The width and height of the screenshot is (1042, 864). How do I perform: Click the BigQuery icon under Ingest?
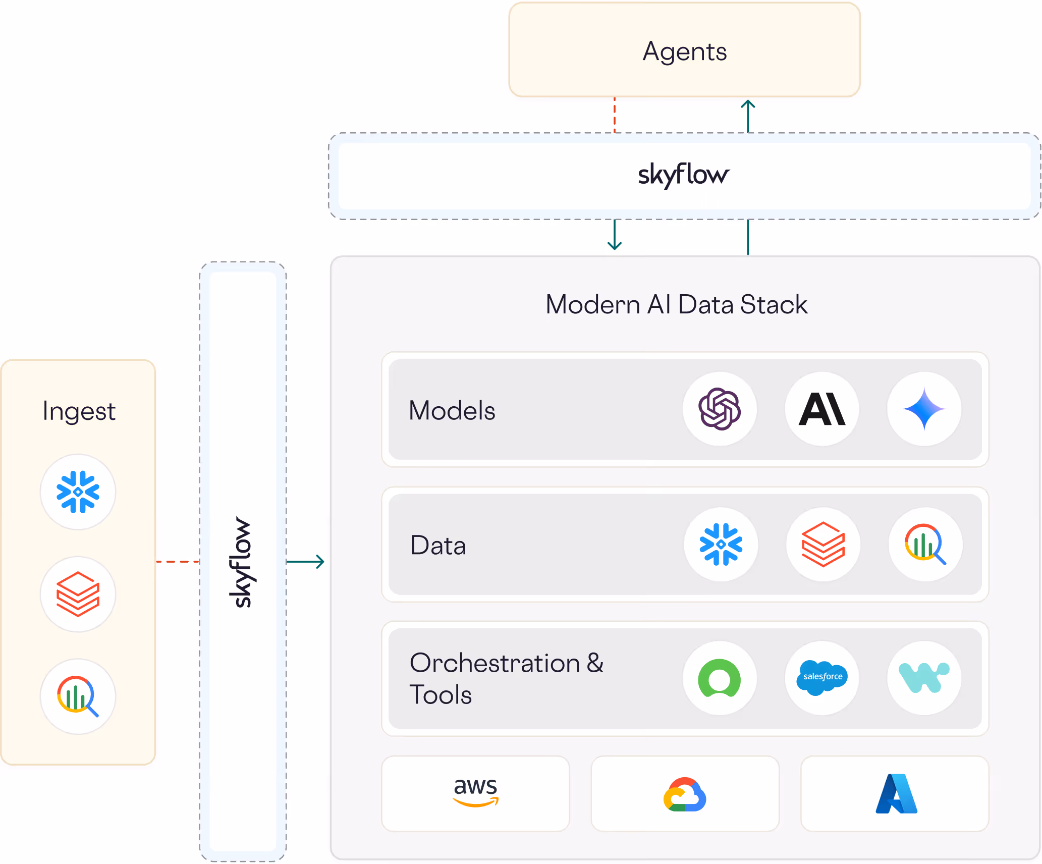(x=78, y=696)
